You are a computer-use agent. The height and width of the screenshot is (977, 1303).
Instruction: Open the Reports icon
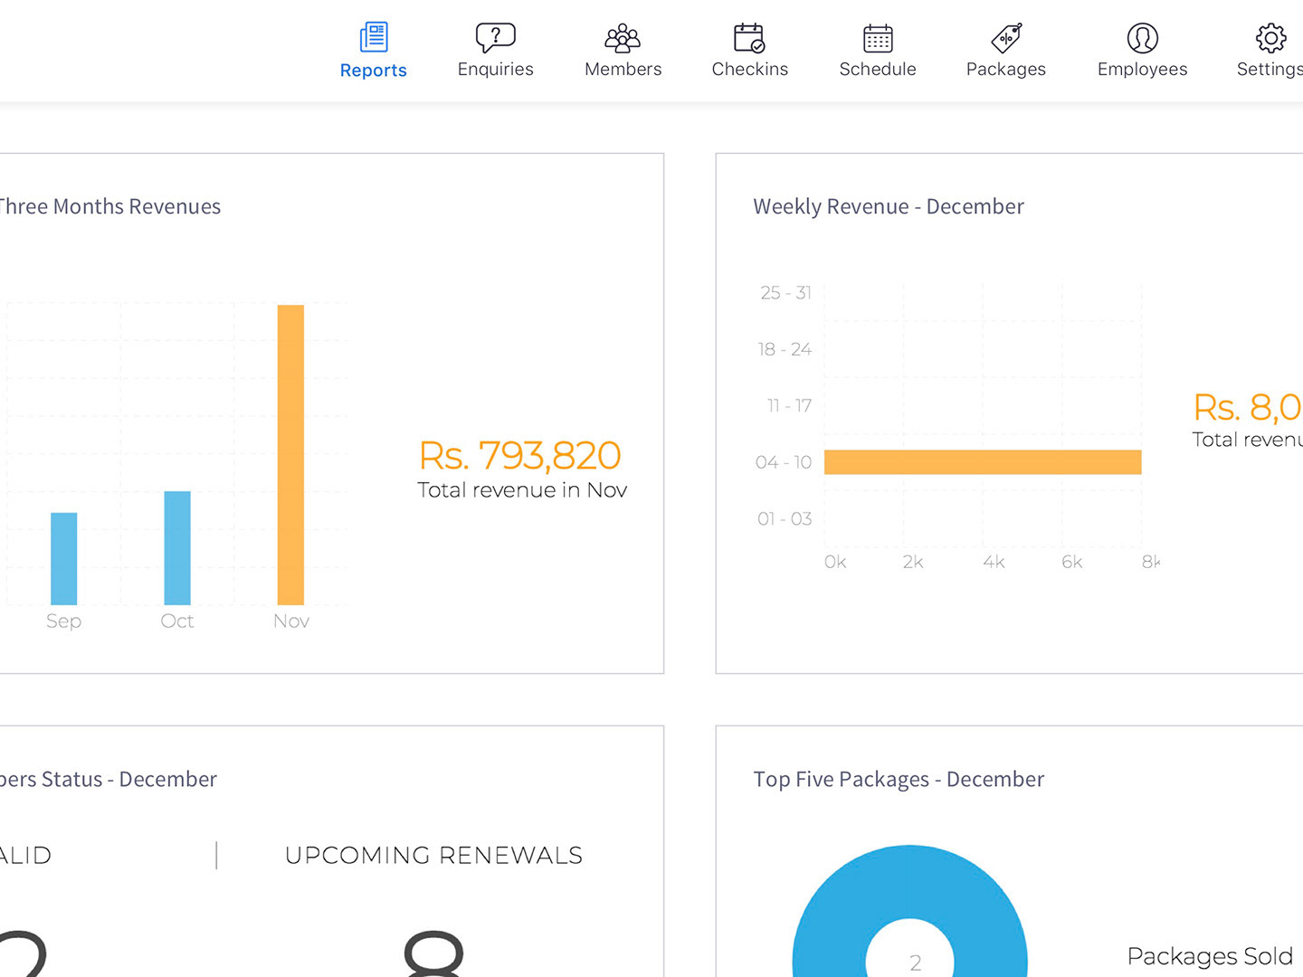point(374,37)
